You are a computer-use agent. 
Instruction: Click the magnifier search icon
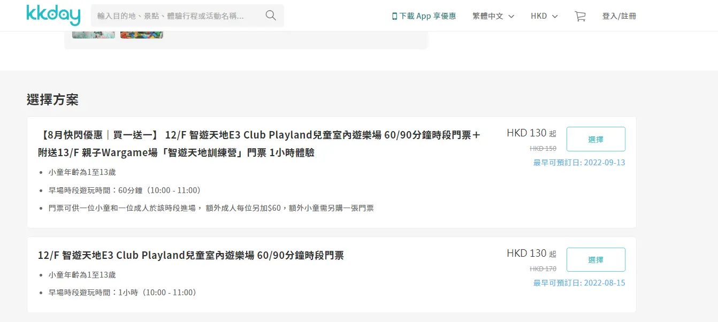point(271,16)
